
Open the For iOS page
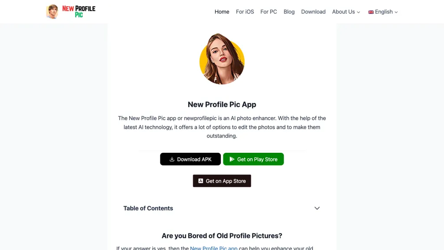tap(245, 12)
